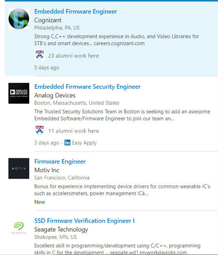Open Embedded Firmware Security Engineer listing
This screenshot has height=255, width=218.
click(x=87, y=87)
